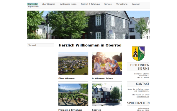
Task: Click the text 56479 Oberrod
Action: (143, 78)
